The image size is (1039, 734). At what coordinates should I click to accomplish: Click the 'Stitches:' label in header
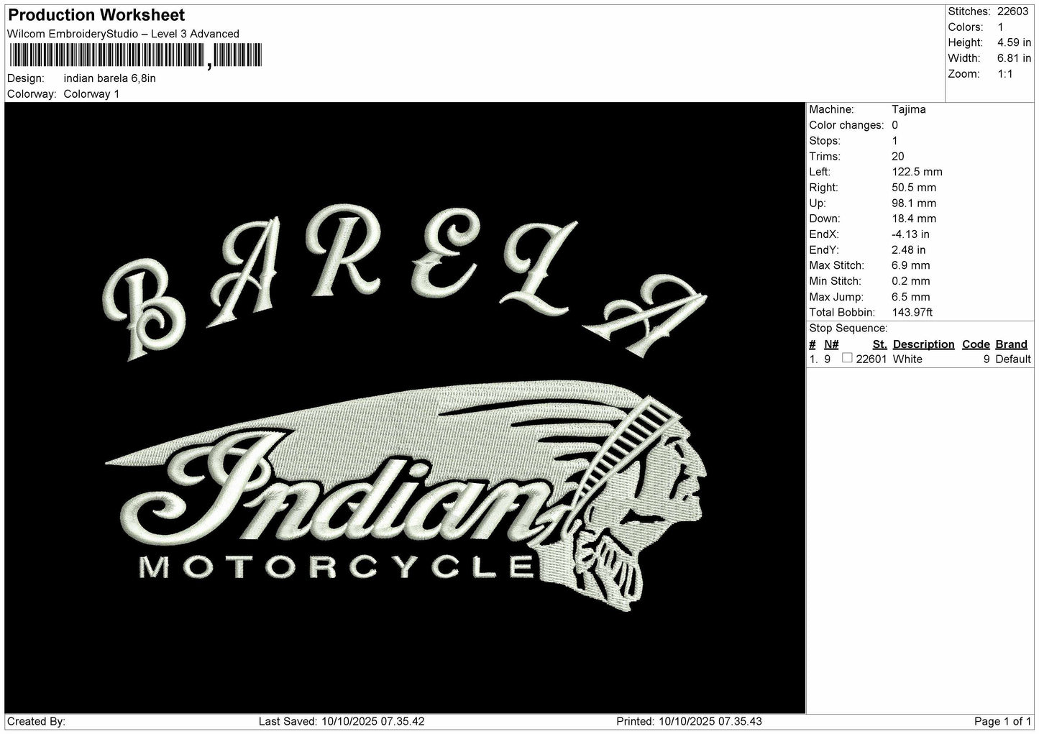click(969, 12)
